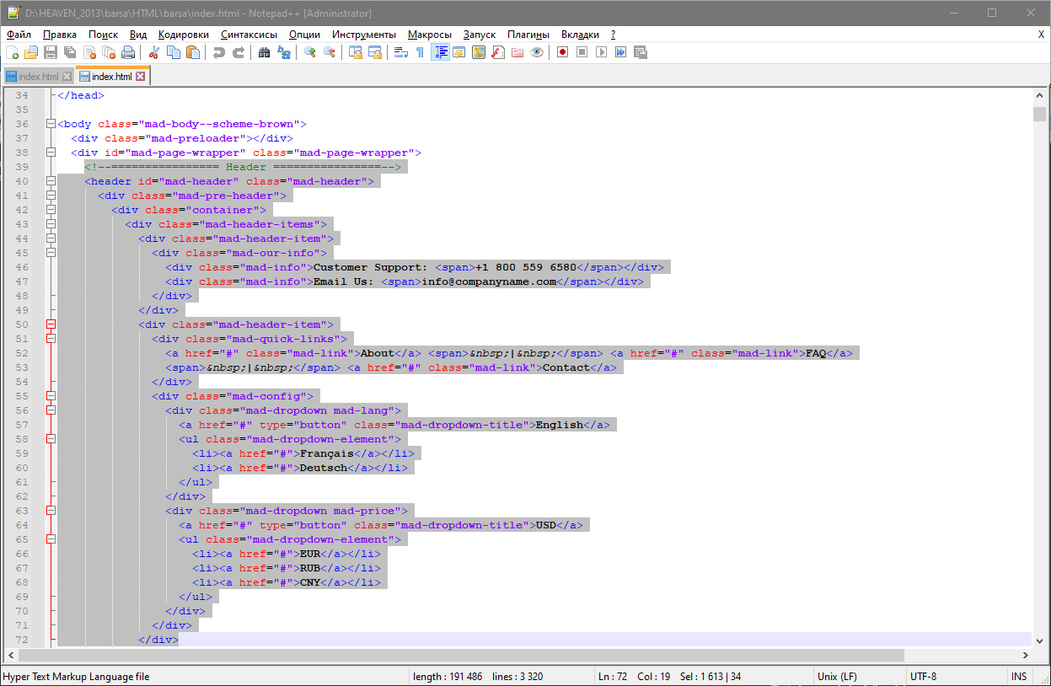Click the Undo arrow icon
This screenshot has height=686, width=1051.
(x=218, y=52)
